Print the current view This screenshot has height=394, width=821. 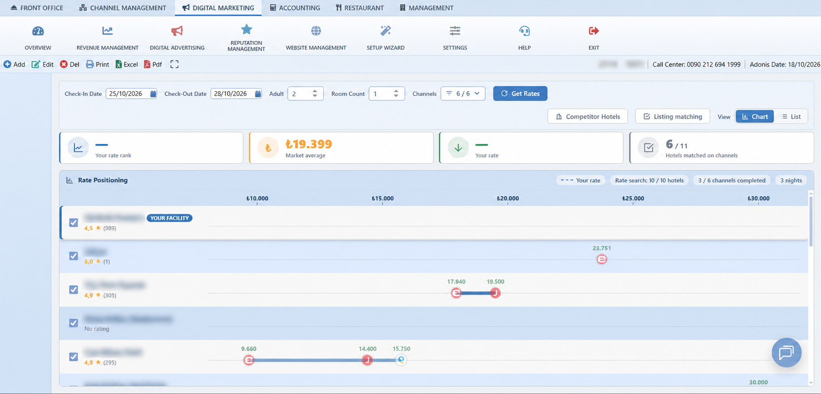pos(98,64)
